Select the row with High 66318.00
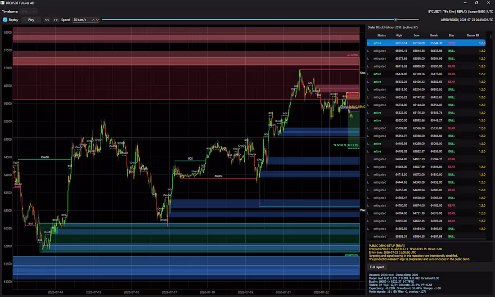This screenshot has width=495, height=297. [x=426, y=89]
